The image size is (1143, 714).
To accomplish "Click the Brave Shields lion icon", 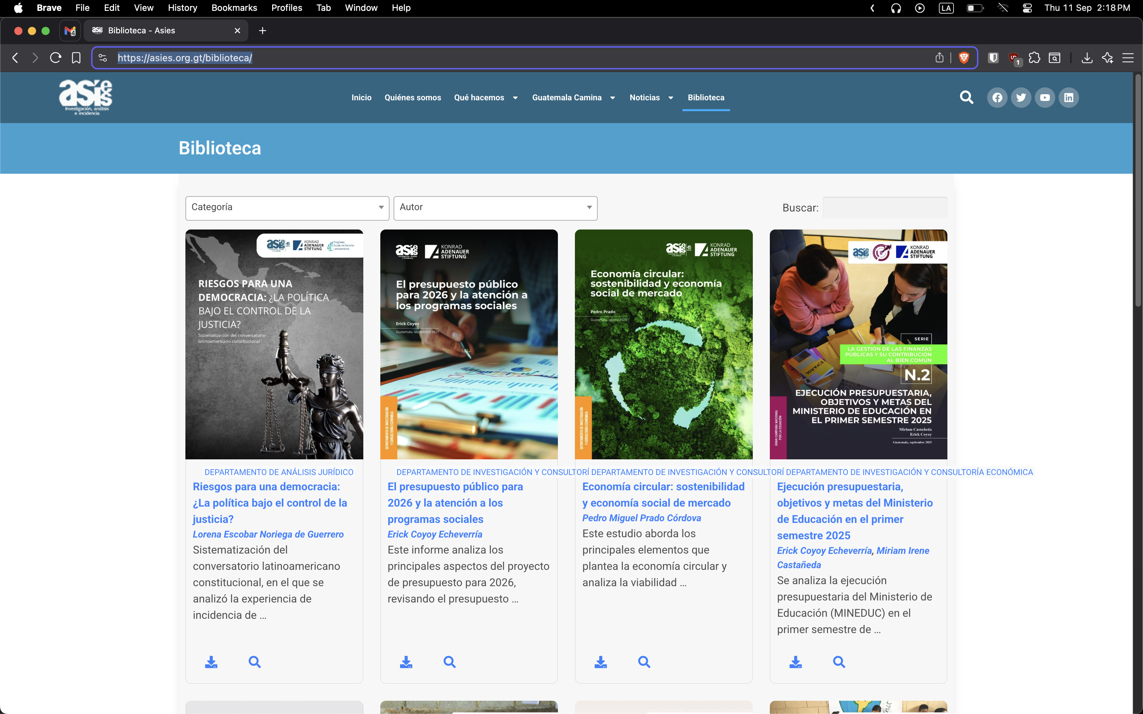I will click(x=964, y=57).
